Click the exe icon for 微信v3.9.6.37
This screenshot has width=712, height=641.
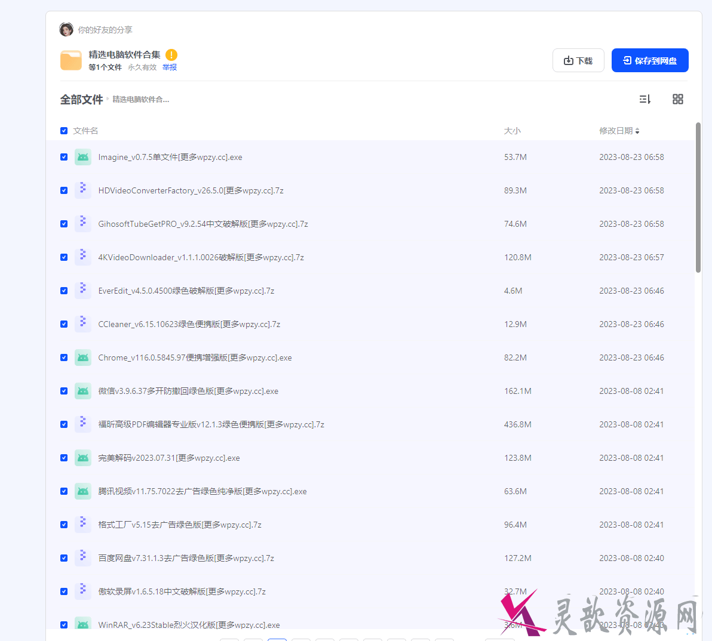pos(82,391)
